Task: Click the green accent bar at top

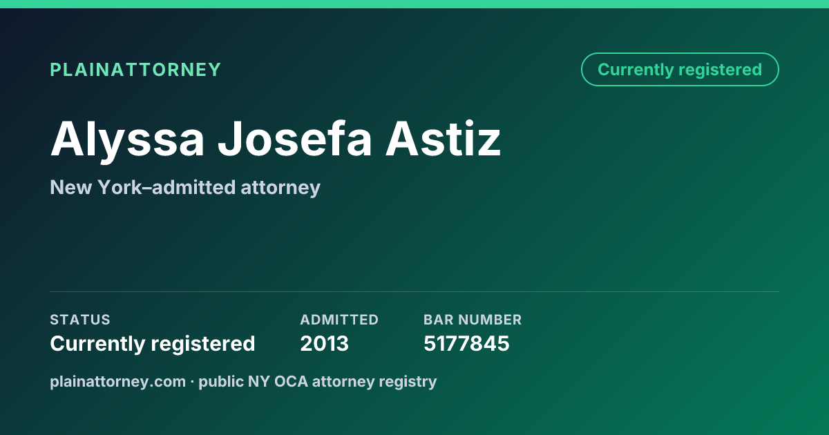Action: [414, 4]
